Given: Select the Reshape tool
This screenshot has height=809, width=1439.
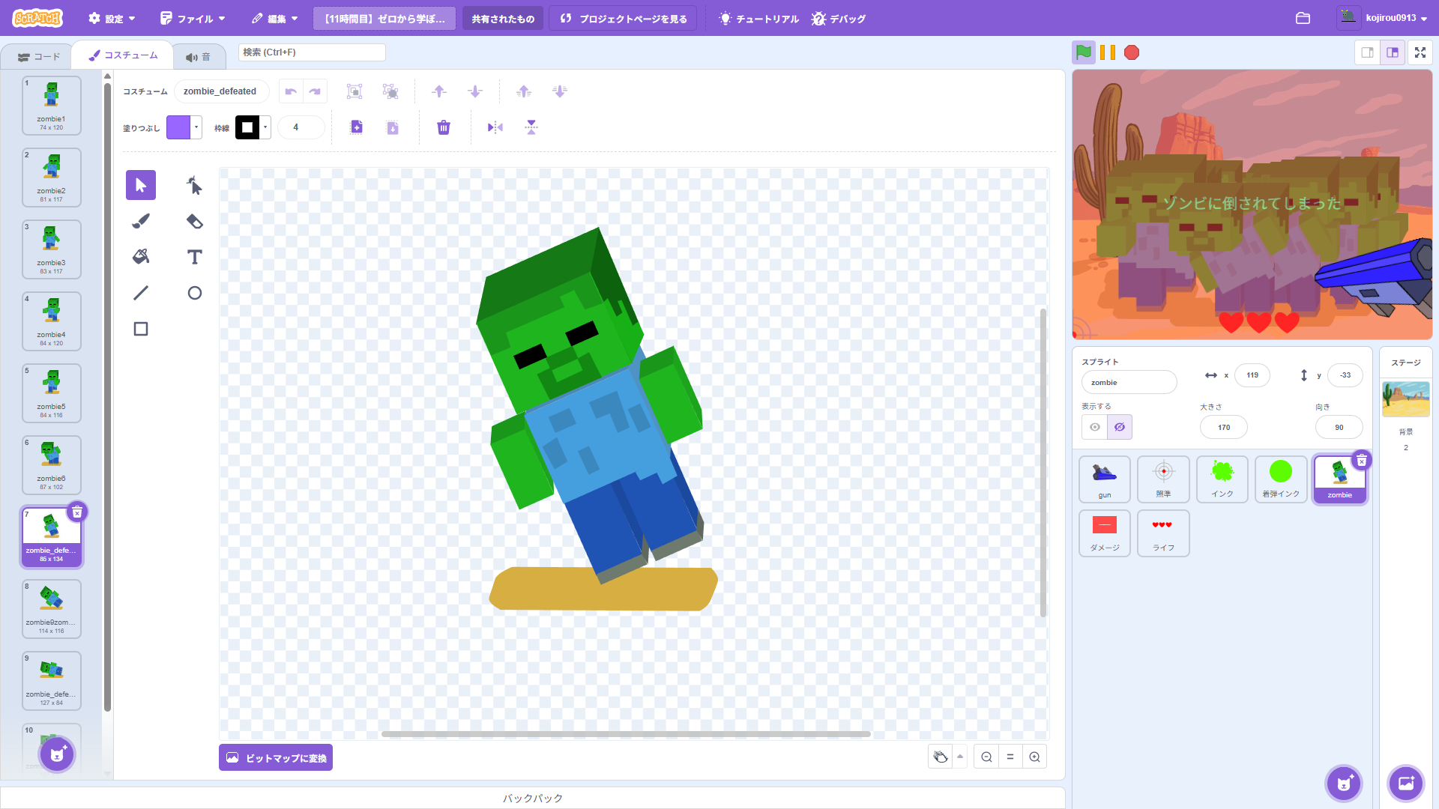Looking at the screenshot, I should pyautogui.click(x=194, y=185).
